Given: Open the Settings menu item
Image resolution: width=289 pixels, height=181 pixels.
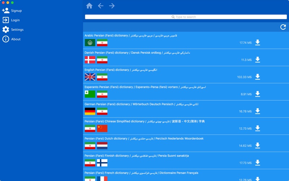Looking at the screenshot, I should [x=17, y=30].
